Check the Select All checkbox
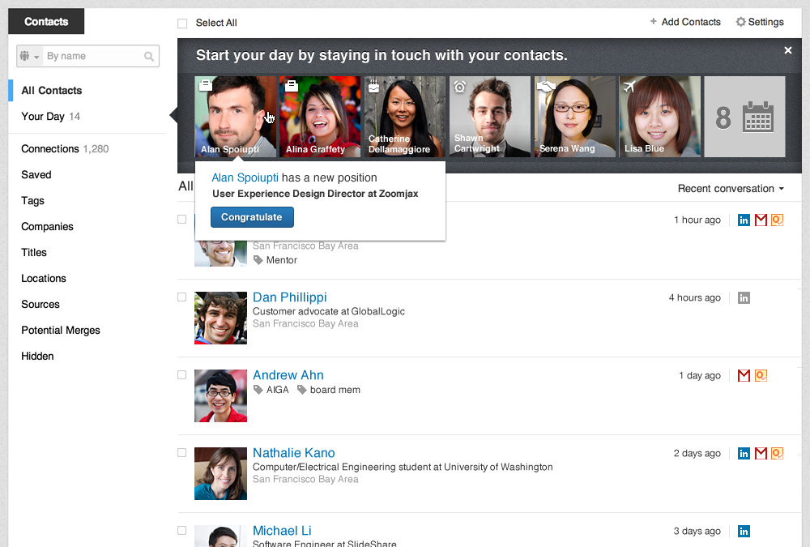The width and height of the screenshot is (810, 547). pyautogui.click(x=182, y=23)
